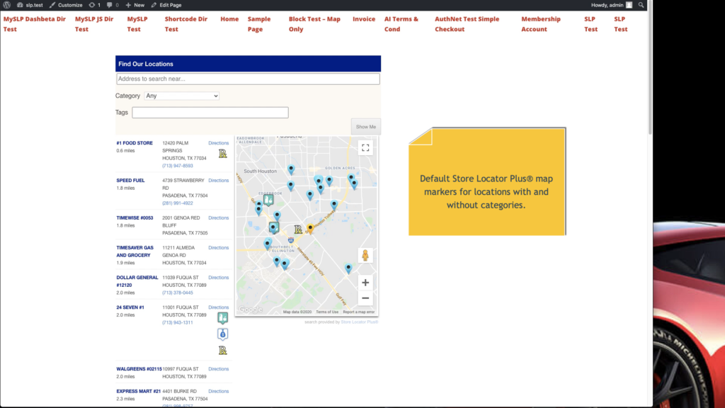Click Report a map error link
This screenshot has height=408, width=725.
point(359,312)
